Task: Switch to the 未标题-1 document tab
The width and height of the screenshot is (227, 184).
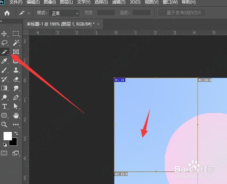Action: pyautogui.click(x=60, y=24)
